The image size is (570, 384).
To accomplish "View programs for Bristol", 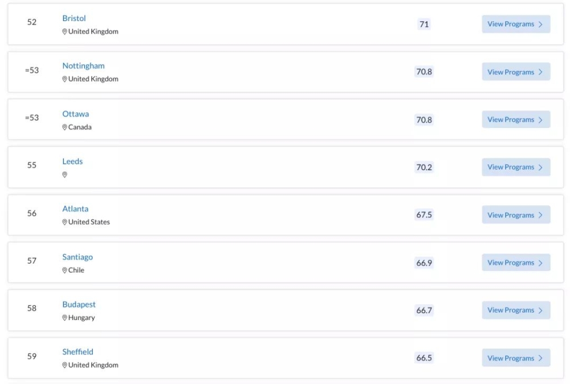I will pyautogui.click(x=516, y=24).
